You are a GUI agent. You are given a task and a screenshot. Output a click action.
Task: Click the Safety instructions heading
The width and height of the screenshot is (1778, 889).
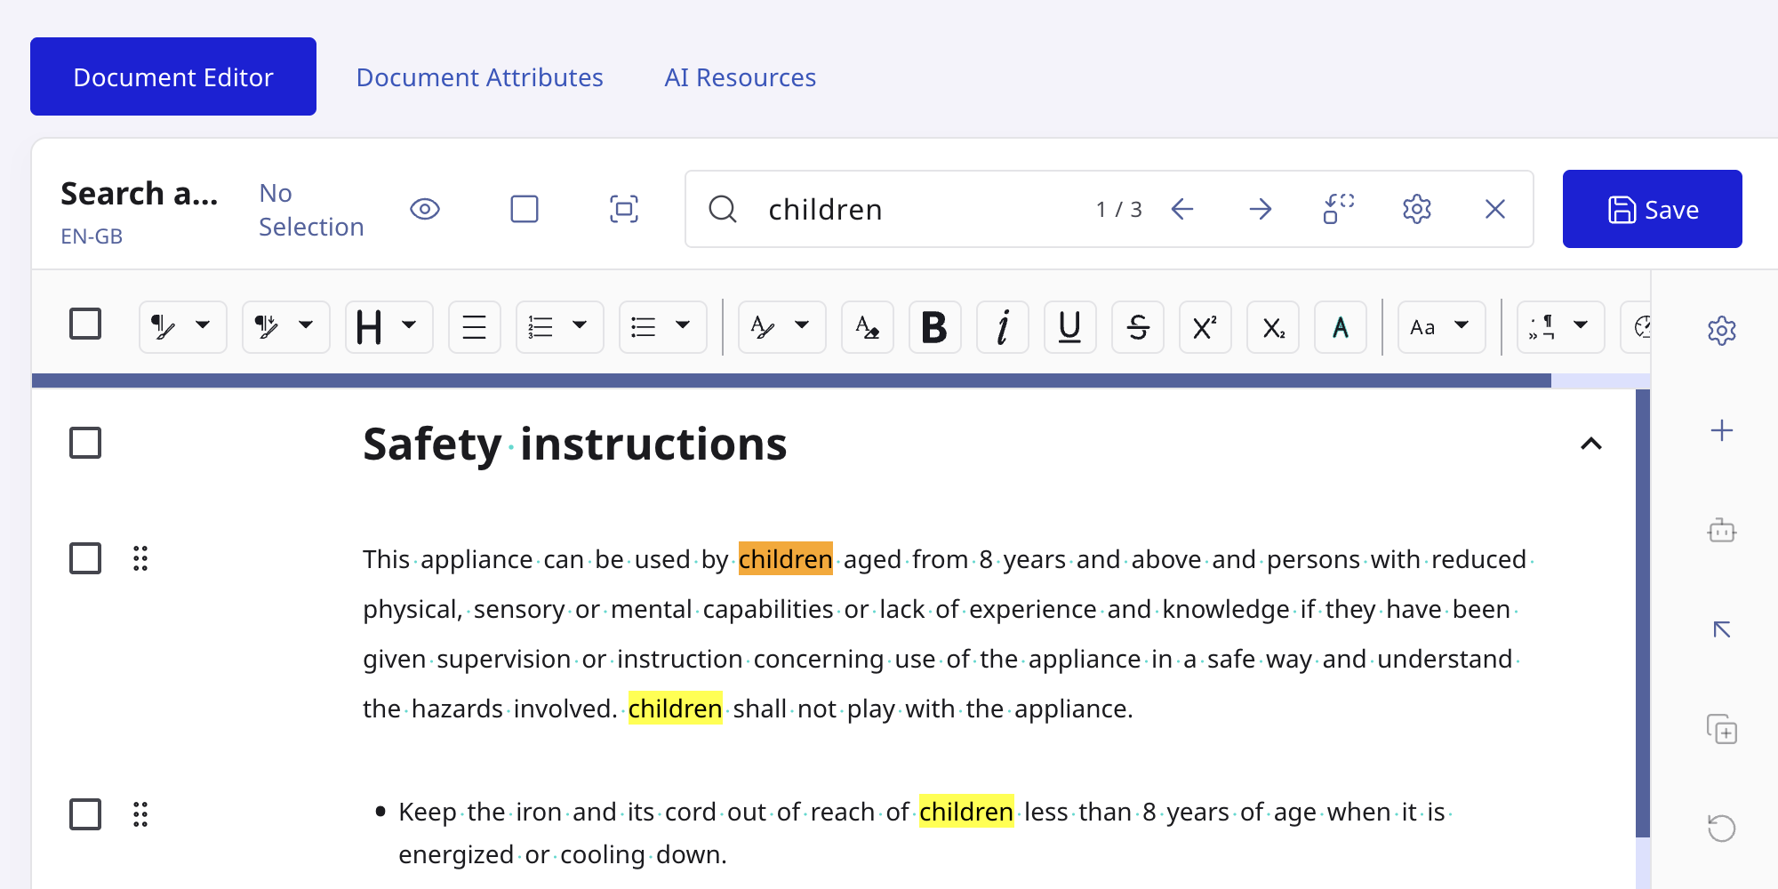point(575,444)
